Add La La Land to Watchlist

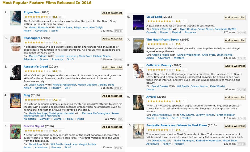(235, 17)
